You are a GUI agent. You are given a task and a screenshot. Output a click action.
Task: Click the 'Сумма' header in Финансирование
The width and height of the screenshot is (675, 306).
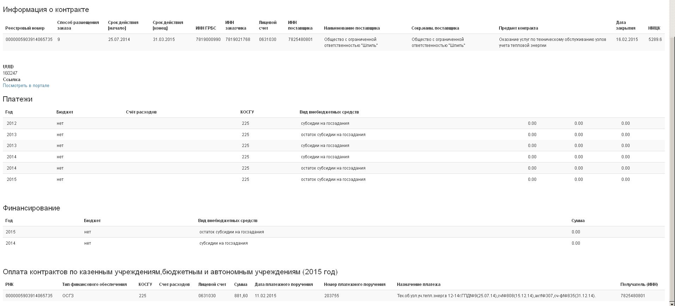point(578,221)
